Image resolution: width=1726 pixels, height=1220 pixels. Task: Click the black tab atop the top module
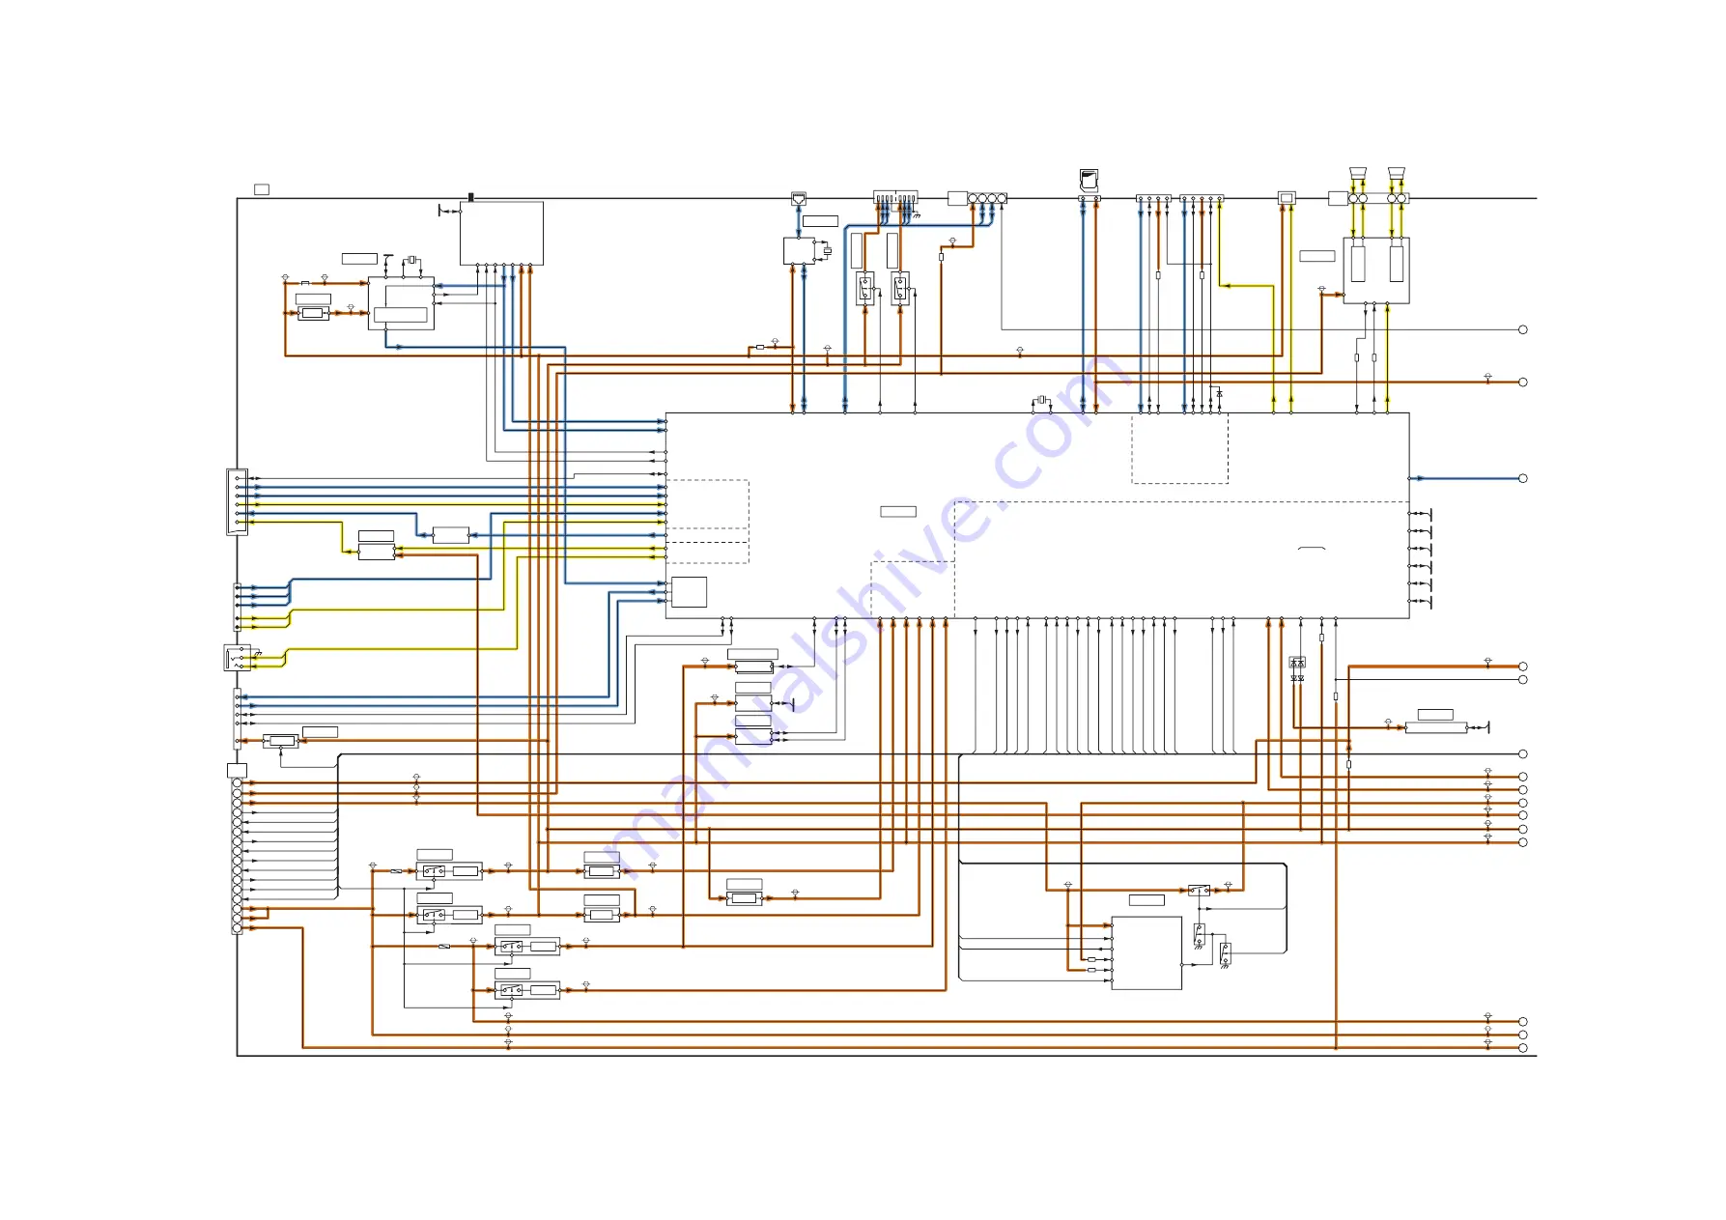[x=470, y=197]
